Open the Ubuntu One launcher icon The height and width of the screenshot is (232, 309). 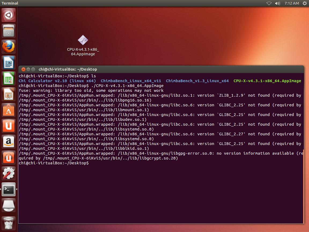click(x=9, y=126)
